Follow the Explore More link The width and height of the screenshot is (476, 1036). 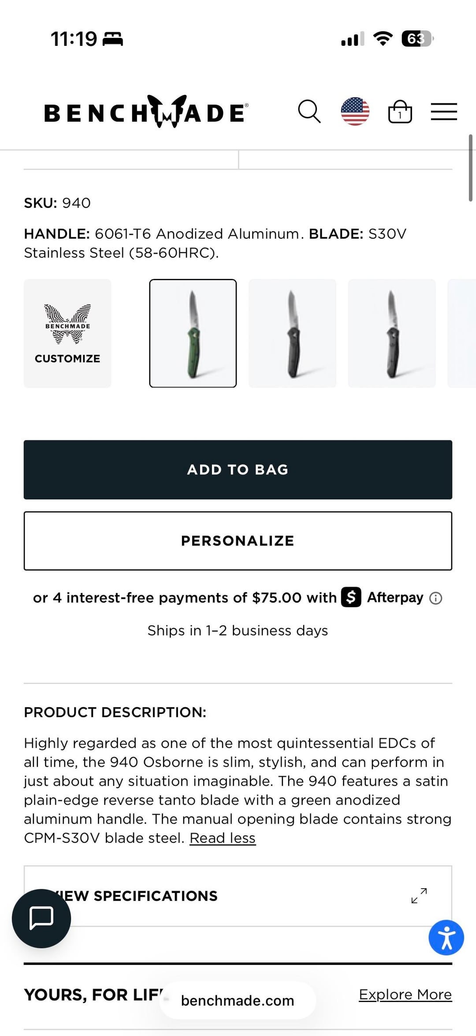tap(405, 995)
